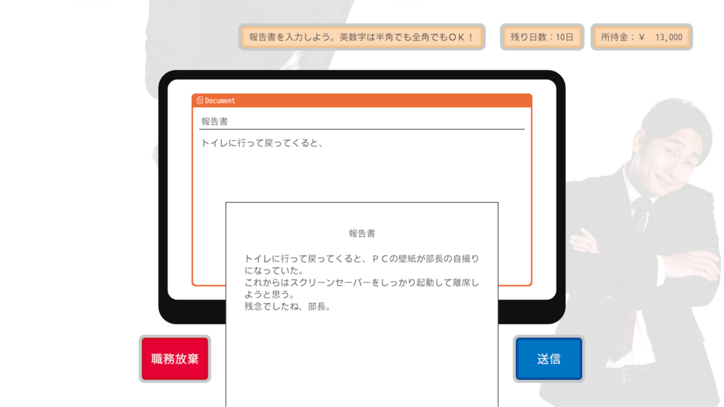Click the 残り日数：10日 indicator
This screenshot has height=407, width=724.
[541, 37]
